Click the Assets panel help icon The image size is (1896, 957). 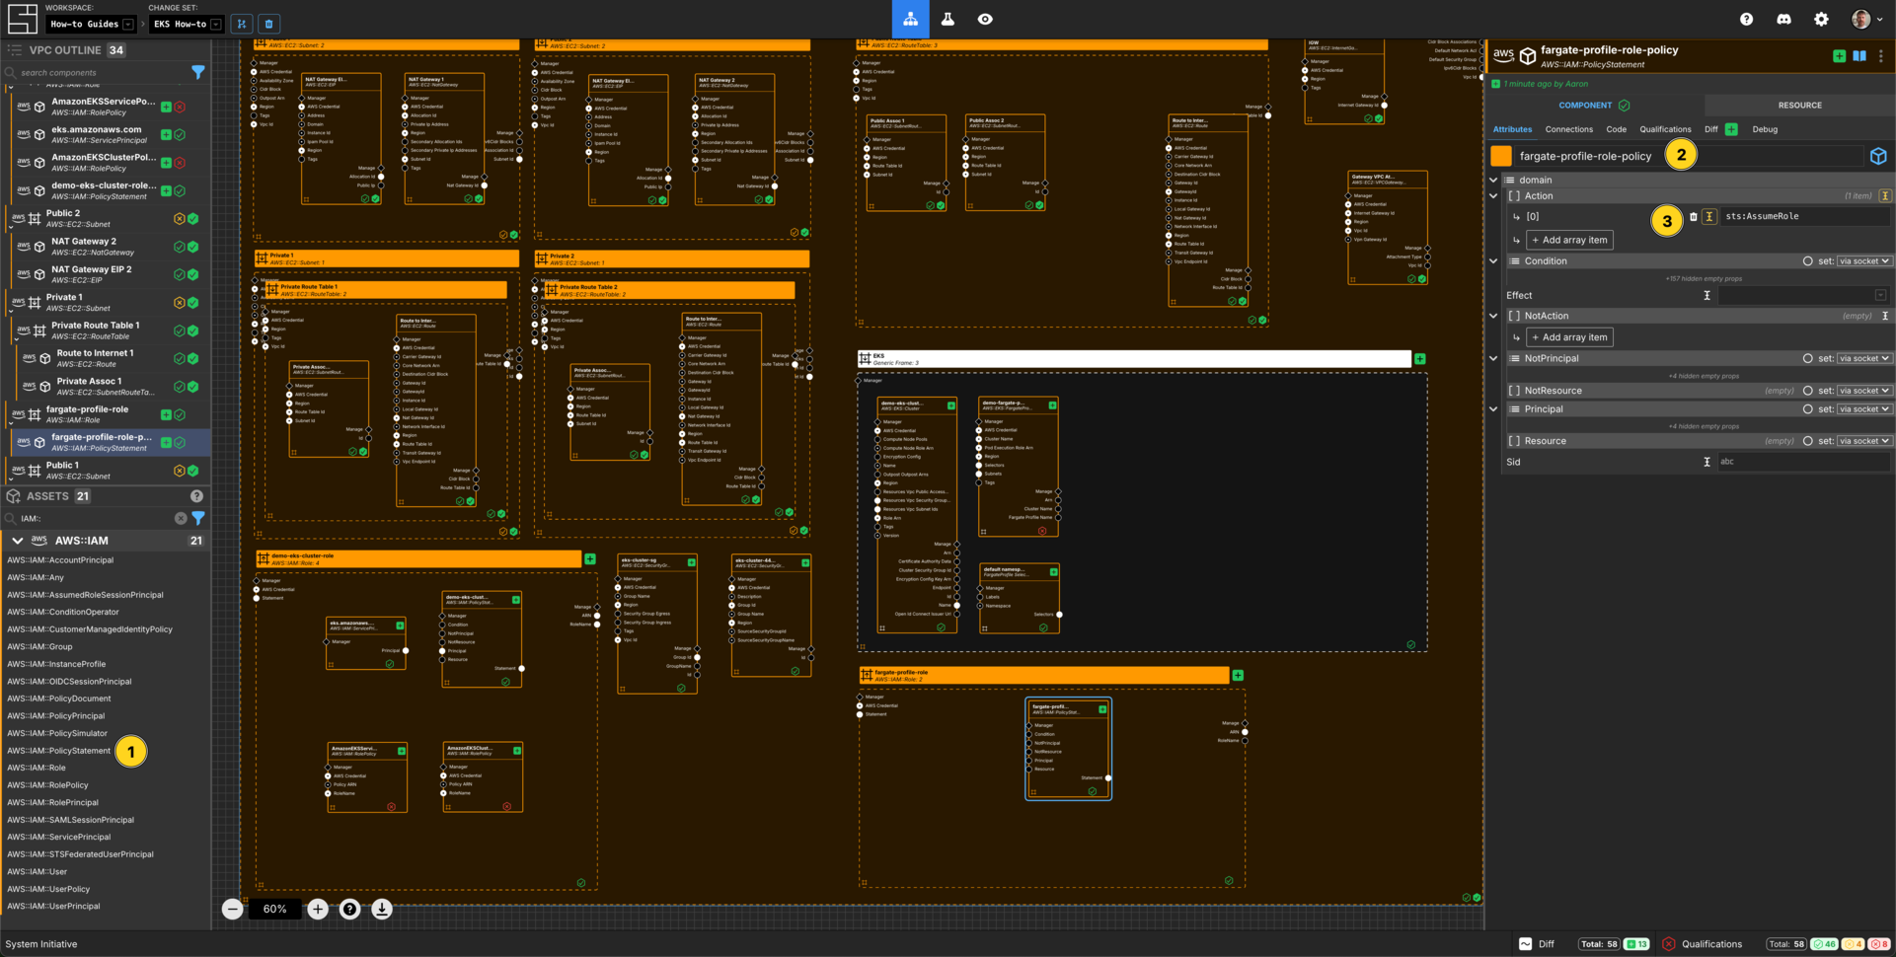coord(196,496)
